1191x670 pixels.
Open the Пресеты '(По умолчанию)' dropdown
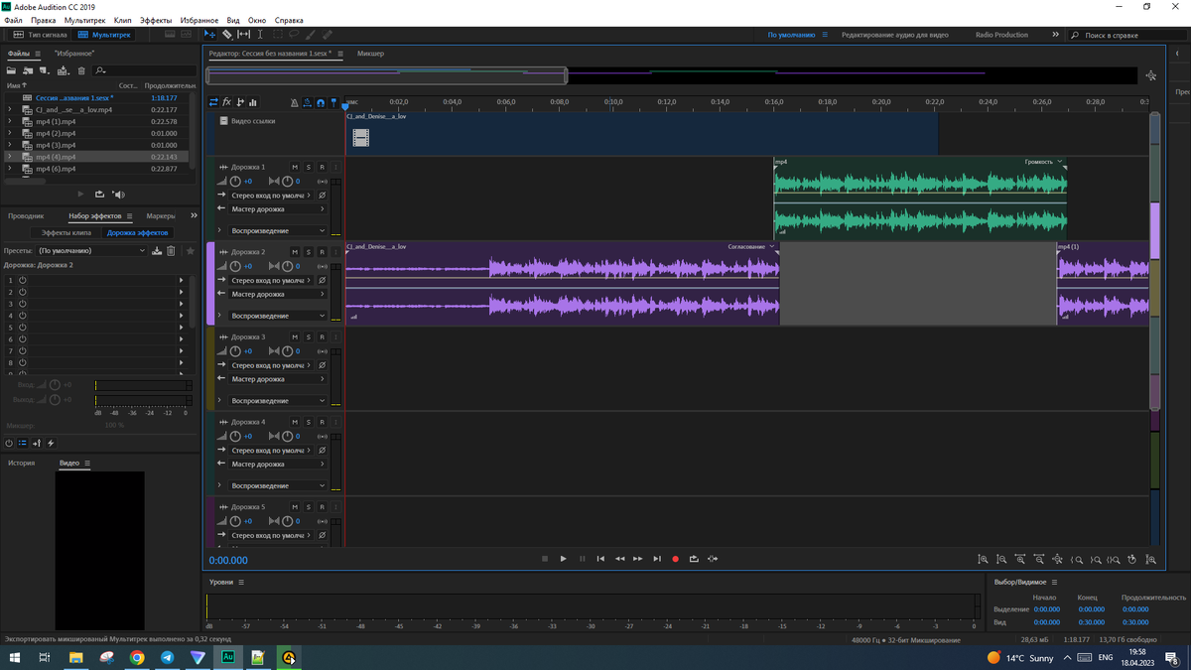[x=92, y=251]
